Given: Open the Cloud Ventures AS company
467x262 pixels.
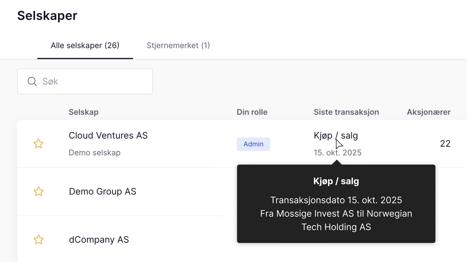Looking at the screenshot, I should (108, 135).
